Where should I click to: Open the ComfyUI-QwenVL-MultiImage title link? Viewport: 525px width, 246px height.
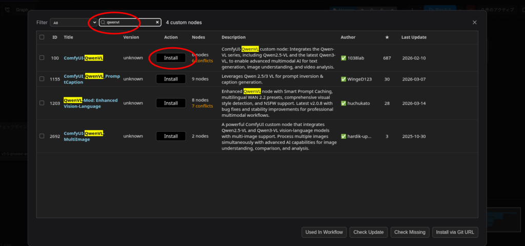point(85,136)
